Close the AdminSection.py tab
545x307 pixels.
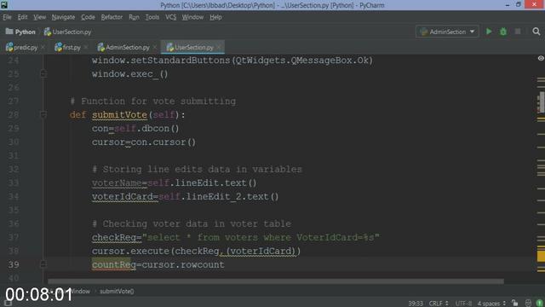pyautogui.click(x=155, y=48)
